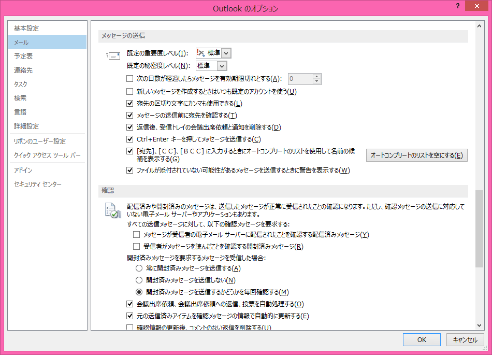The height and width of the screenshot is (355, 492).
Task: Open the 言語 settings category
Action: [x=47, y=112]
